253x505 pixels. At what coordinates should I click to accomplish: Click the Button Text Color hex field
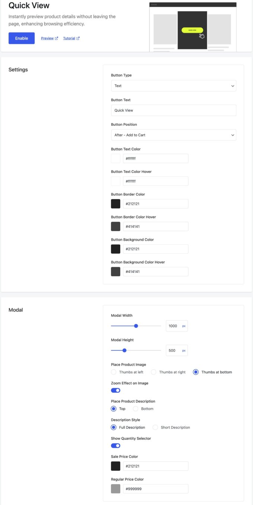tap(156, 158)
